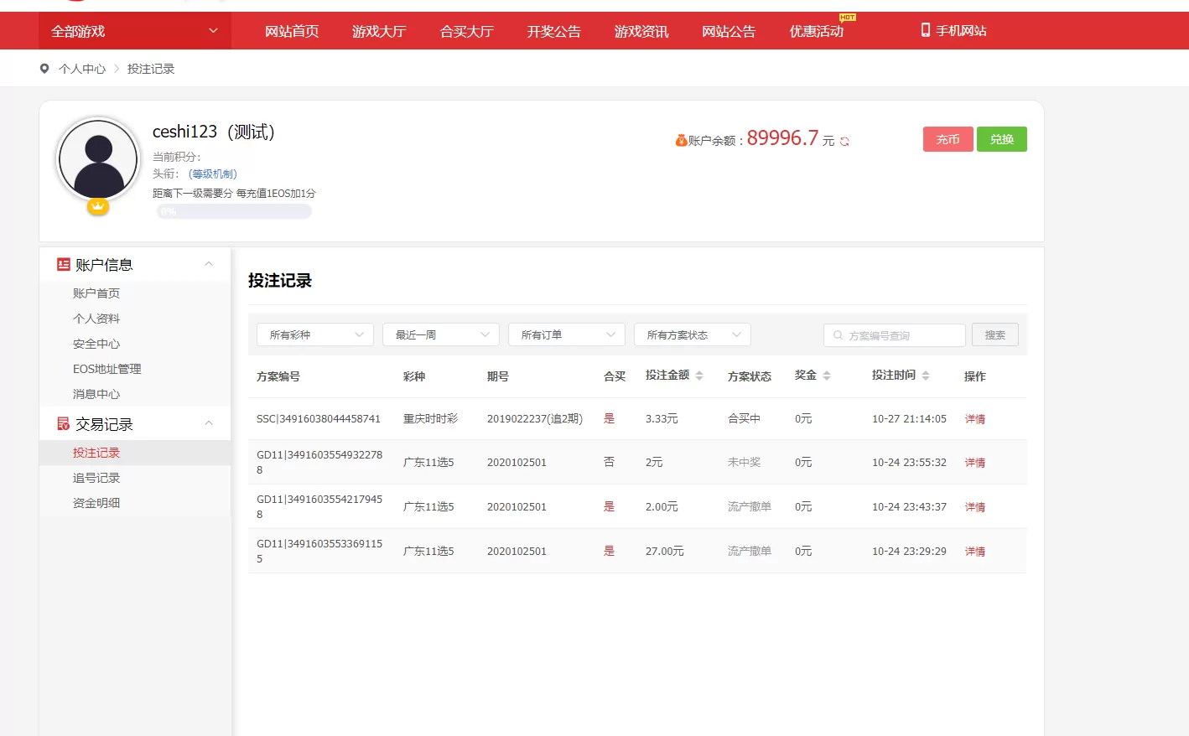Click the 充币 recharge button
The height and width of the screenshot is (736, 1189).
coord(948,139)
